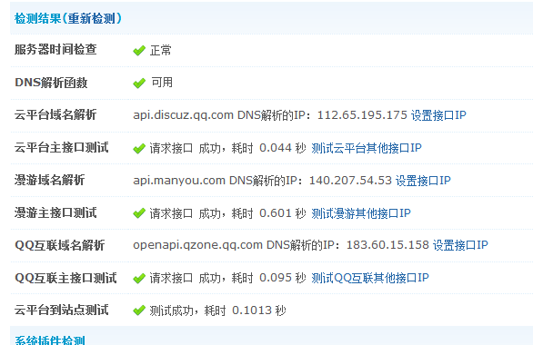
Task: Click check icon in QQ互联主接口测试 row
Action: pos(139,279)
